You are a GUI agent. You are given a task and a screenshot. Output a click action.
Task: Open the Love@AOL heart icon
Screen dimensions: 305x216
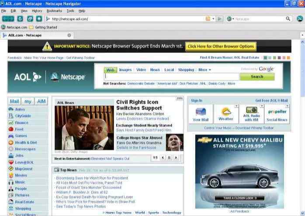coord(11,162)
